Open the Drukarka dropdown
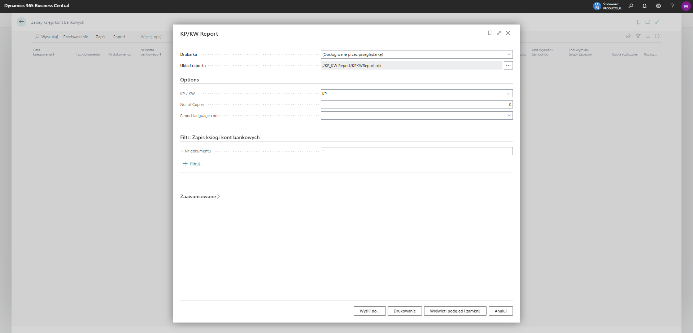Viewport: 693px width, 333px height. tap(509, 55)
